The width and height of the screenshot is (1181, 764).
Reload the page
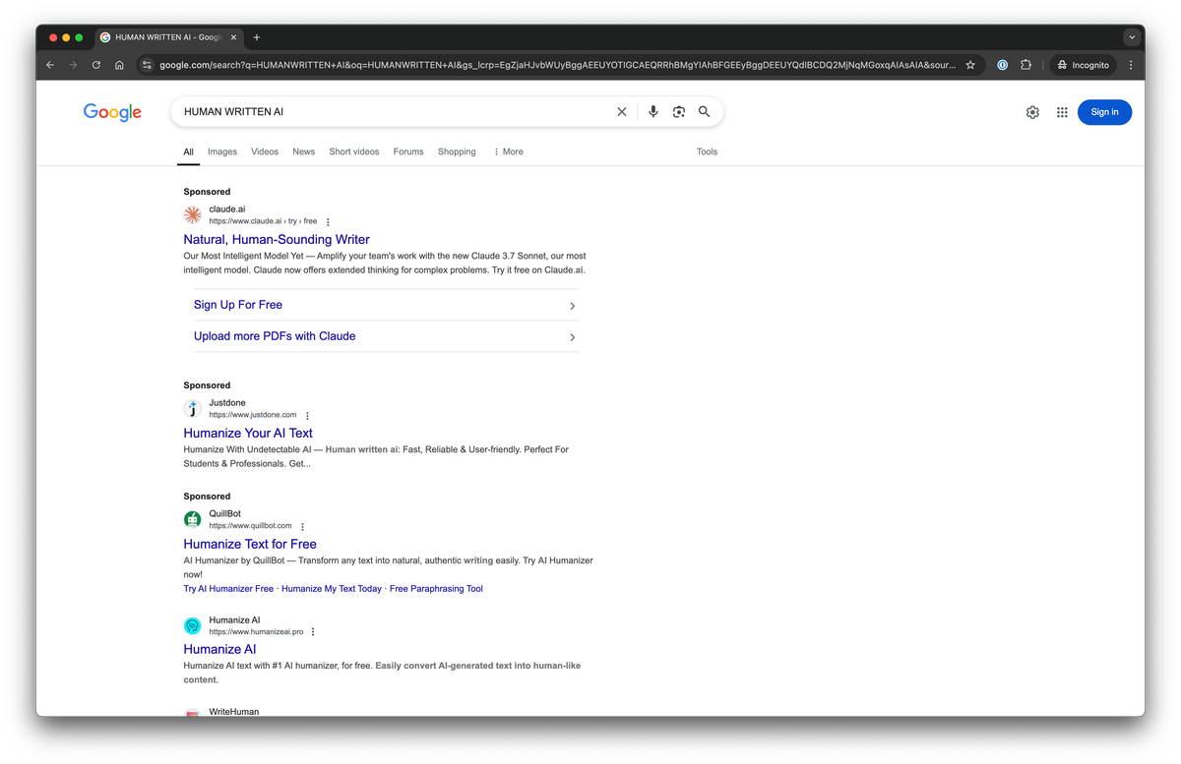click(96, 65)
